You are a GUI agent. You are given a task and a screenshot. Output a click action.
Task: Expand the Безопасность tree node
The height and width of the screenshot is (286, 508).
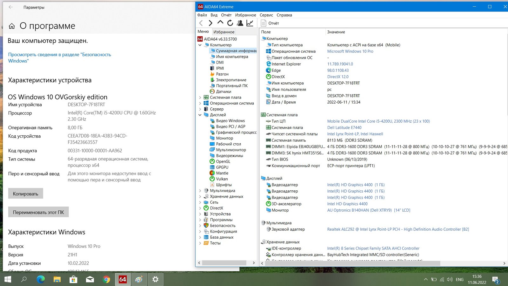200,226
